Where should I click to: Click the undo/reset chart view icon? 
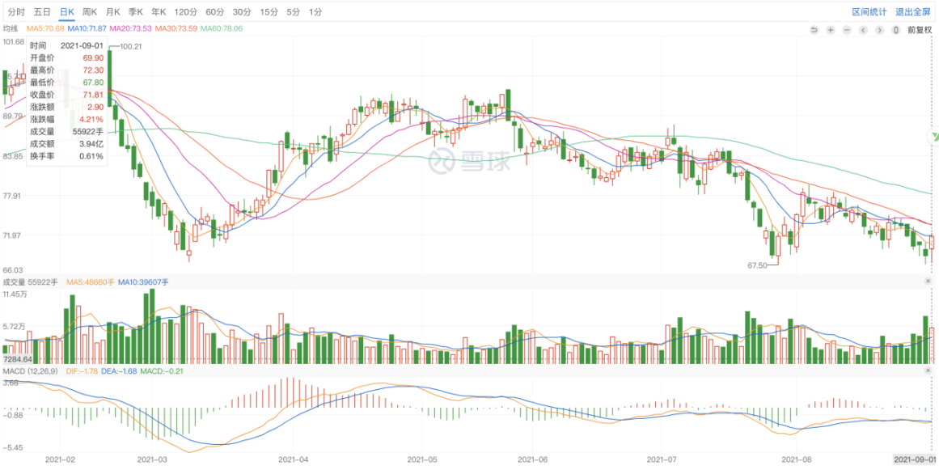click(814, 30)
